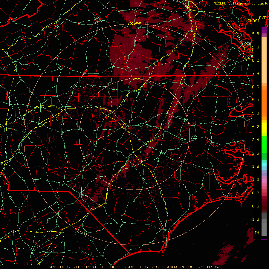Click the 3.4 color scale value
Viewport: 269px width, 269px height.
(x=256, y=140)
